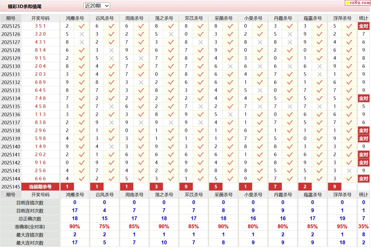Click 谷风 wrong-mark X in row 2025128
Screen dimensions: 371x249
111,50
